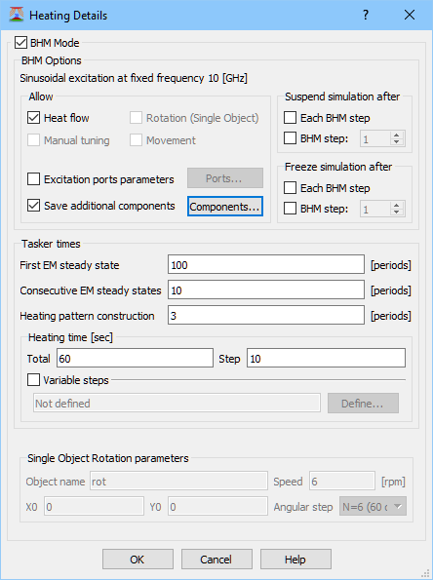Confirm settings with the OK button
433x580 pixels.
coord(138,560)
